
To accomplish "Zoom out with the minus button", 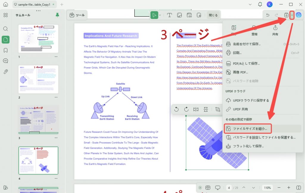I will point(279,188).
